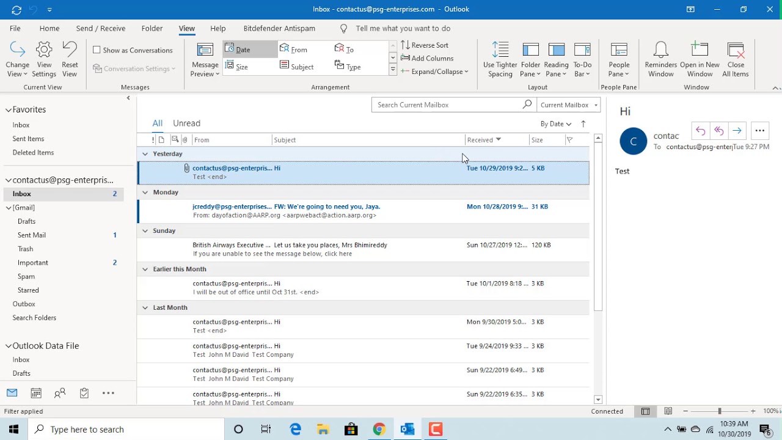Image resolution: width=782 pixels, height=440 pixels.
Task: Open People contacts icon in navigation bar
Action: 60,393
